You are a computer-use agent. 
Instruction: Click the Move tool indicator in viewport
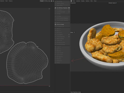pos(73,32)
